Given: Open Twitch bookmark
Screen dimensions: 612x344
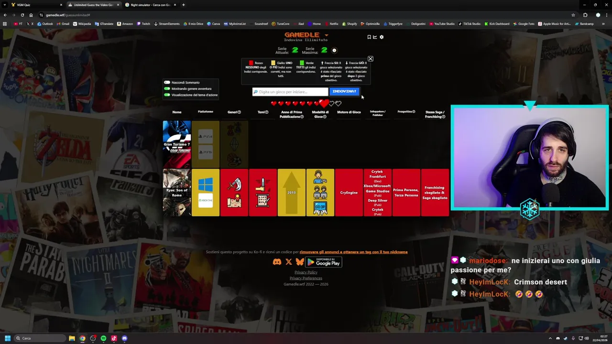Looking at the screenshot, I should pyautogui.click(x=143, y=24).
